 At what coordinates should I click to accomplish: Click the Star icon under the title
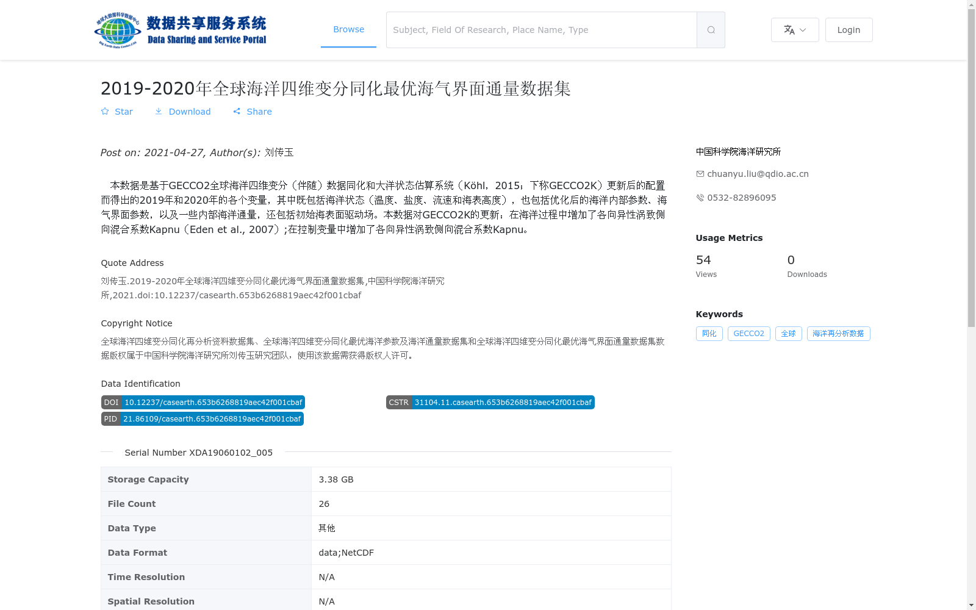105,111
